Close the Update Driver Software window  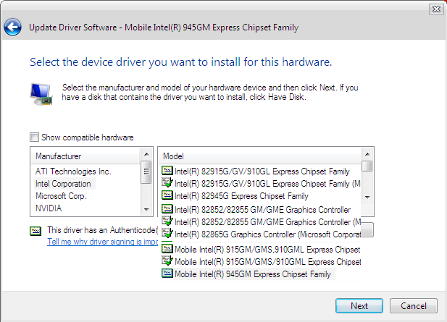[x=436, y=9]
